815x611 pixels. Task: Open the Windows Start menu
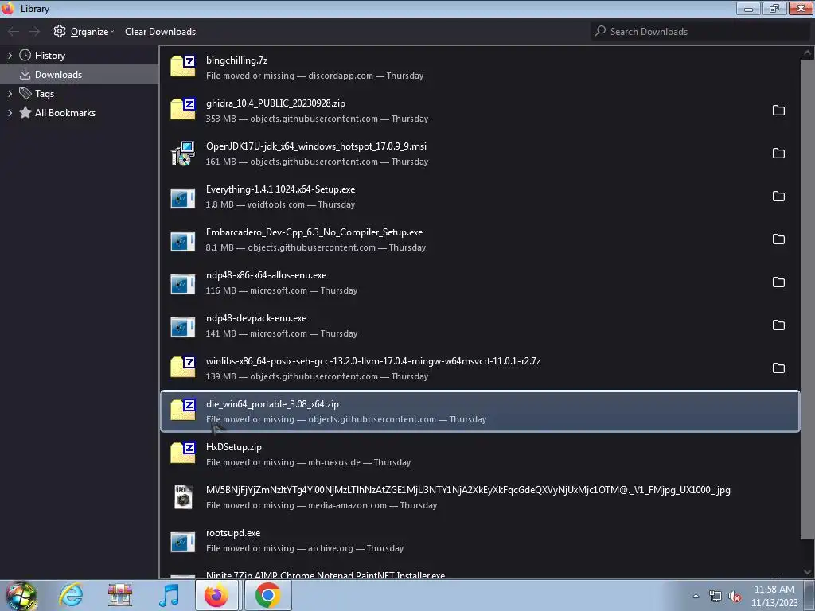point(21,595)
